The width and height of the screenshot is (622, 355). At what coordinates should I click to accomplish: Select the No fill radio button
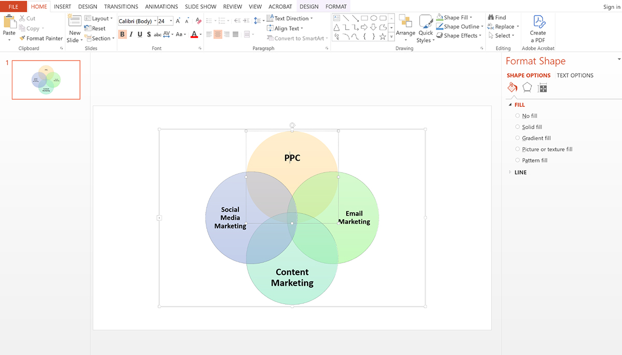pos(517,116)
